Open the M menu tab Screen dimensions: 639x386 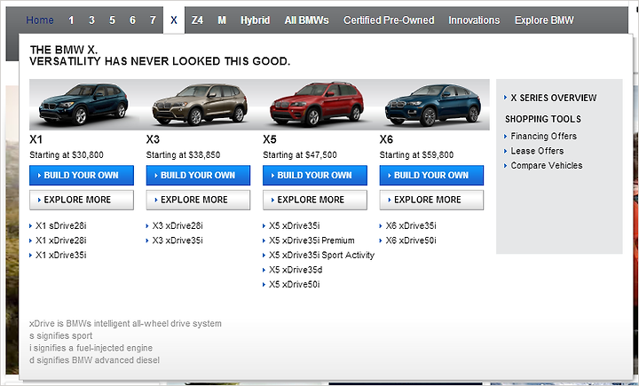pos(222,20)
